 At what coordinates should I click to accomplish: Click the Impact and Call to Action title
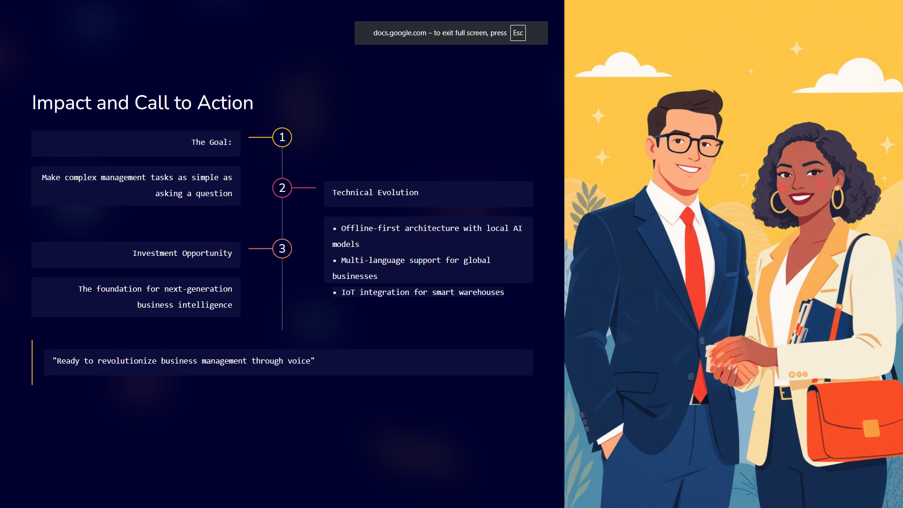pyautogui.click(x=143, y=103)
